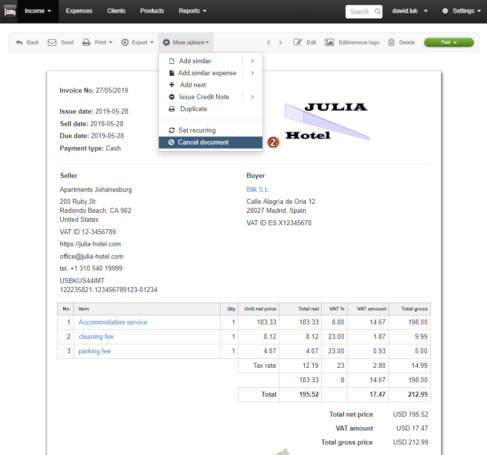
Task: Open the Expenses tab
Action: pos(79,11)
